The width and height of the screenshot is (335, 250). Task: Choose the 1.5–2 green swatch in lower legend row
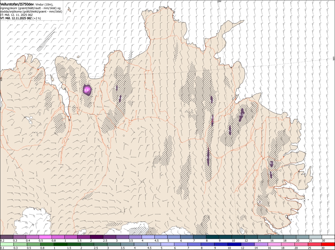tap(74, 244)
